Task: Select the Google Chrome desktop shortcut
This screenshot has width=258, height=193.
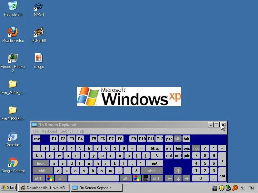Action: 13,165
